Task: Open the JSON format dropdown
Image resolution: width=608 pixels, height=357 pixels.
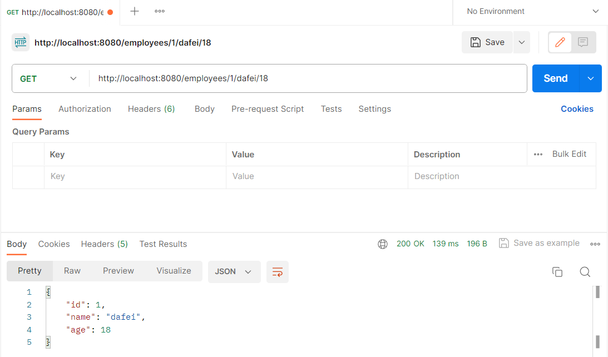Action: click(234, 272)
